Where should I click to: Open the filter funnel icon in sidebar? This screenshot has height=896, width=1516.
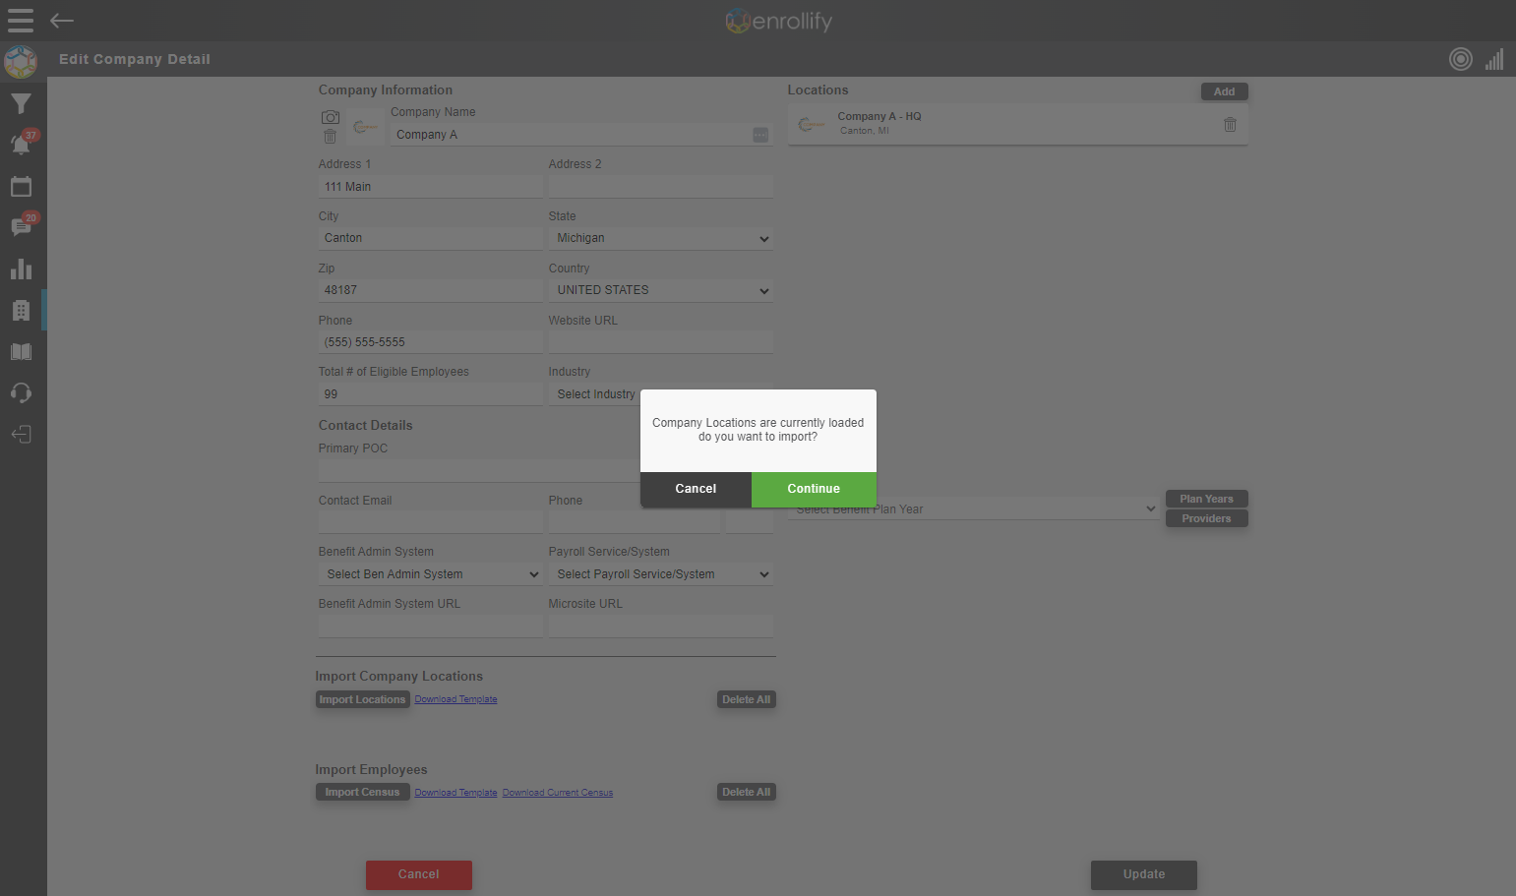[21, 103]
